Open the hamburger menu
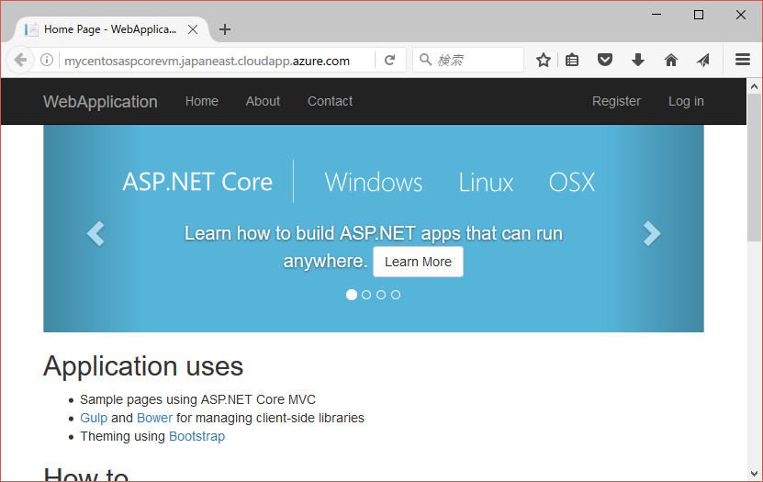The height and width of the screenshot is (482, 763). tap(743, 60)
